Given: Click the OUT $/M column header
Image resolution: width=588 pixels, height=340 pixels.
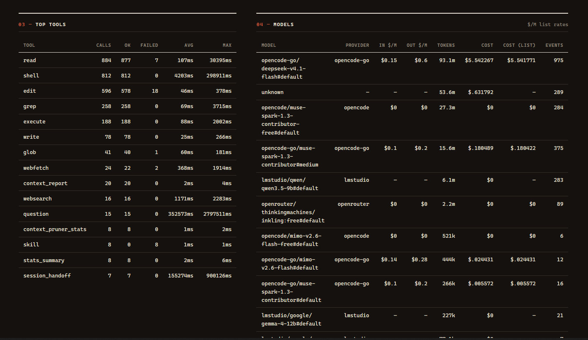Looking at the screenshot, I should pyautogui.click(x=417, y=45).
